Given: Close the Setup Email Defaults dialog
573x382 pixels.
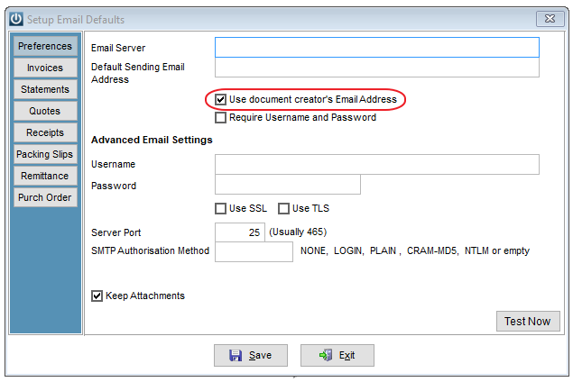Looking at the screenshot, I should click(x=550, y=19).
